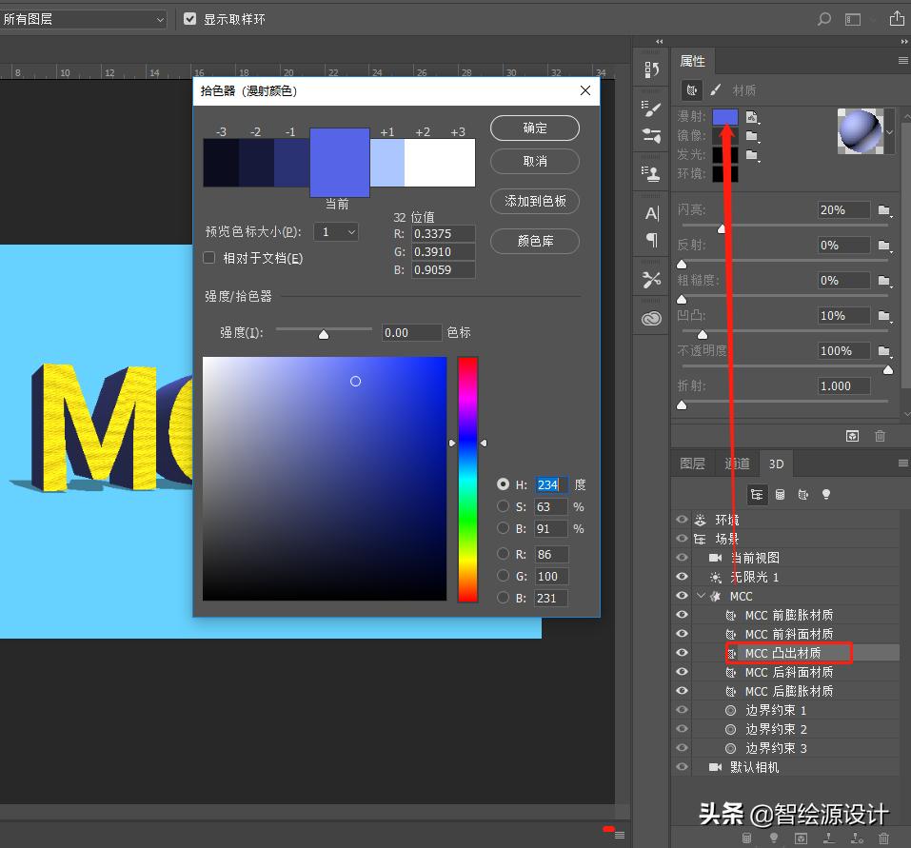The height and width of the screenshot is (848, 911).
Task: Click the Creative Cloud libraries icon
Action: pos(651,317)
